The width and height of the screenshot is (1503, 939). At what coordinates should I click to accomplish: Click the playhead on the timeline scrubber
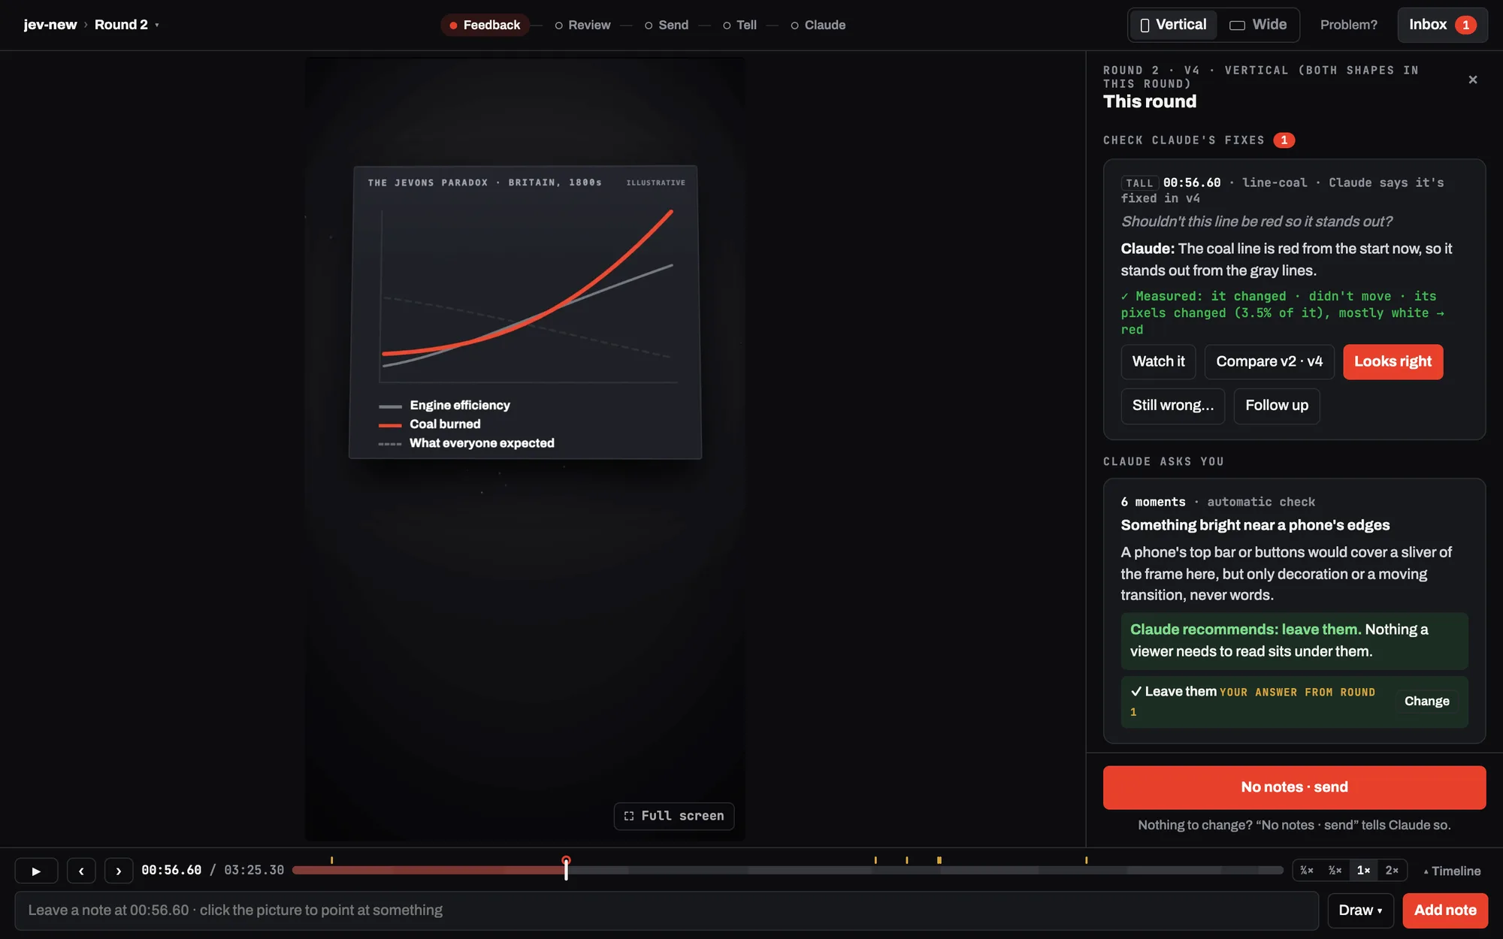(x=566, y=868)
